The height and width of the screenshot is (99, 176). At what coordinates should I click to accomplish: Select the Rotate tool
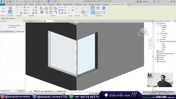51,12
